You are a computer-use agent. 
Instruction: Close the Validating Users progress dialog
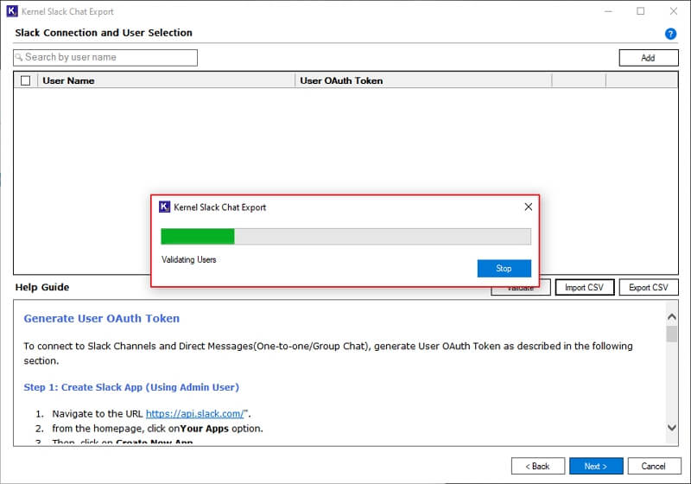tap(529, 207)
